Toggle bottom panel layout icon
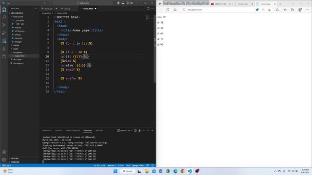The image size is (312, 175). tap(123, 3)
